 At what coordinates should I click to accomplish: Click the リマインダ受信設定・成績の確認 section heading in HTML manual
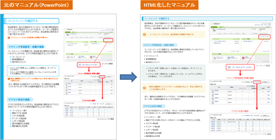pyautogui.click(x=160, y=45)
